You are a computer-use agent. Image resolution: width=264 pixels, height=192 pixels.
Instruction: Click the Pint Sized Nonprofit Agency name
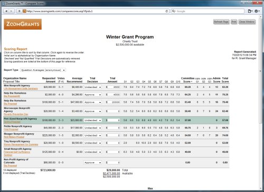pyautogui.click(x=20, y=118)
